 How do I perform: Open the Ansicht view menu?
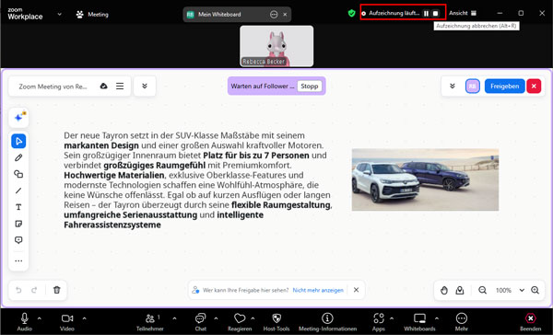463,13
